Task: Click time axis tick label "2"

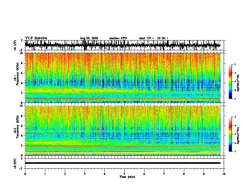Action: (65, 174)
